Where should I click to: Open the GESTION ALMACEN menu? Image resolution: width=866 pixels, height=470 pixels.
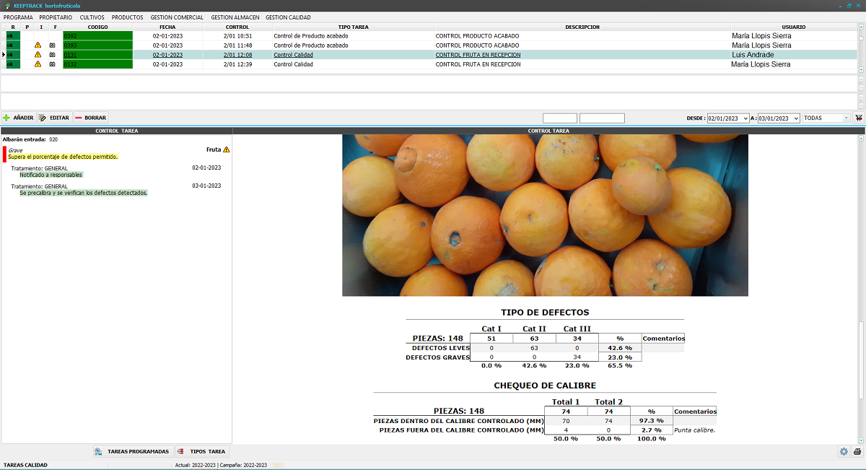235,17
